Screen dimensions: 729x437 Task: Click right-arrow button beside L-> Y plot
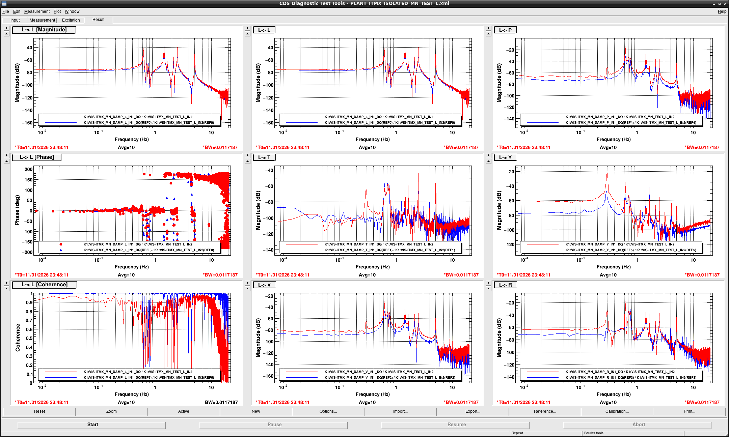pos(488,155)
